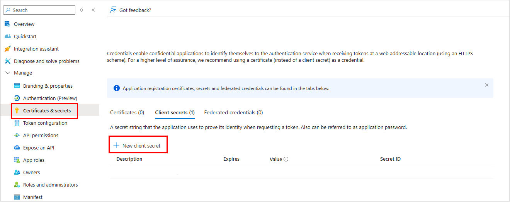This screenshot has height=202, width=510.
Task: Click the blue info banner icon
Action: [x=117, y=88]
